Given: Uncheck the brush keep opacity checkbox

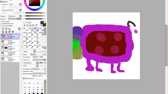Looking at the screenshot, I should [33, 76].
